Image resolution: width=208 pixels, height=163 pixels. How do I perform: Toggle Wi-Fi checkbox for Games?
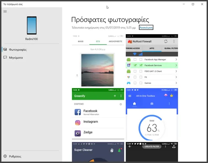(135, 83)
